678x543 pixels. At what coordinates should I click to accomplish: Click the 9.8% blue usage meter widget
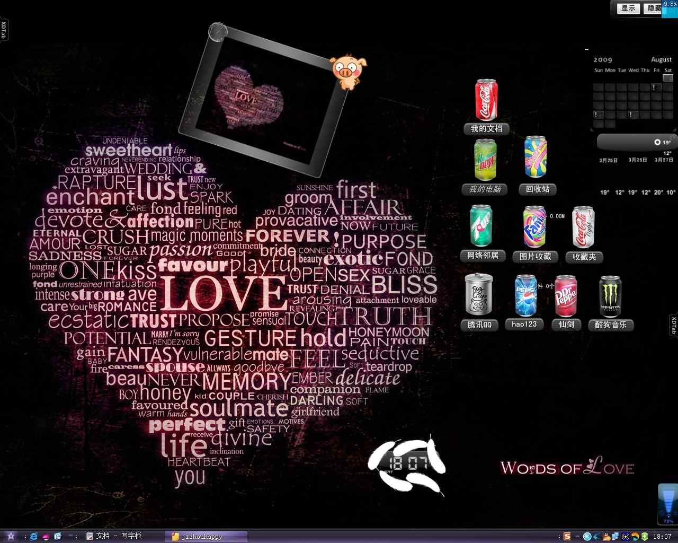670,9
